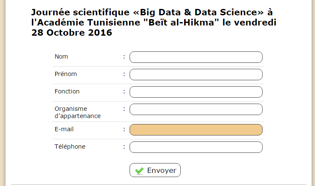Focus the Nom text field

196,57
